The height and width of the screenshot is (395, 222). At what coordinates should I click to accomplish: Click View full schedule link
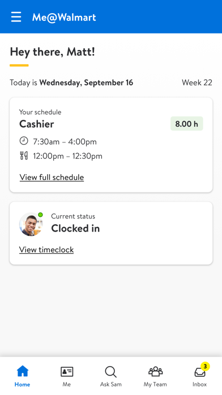coord(52,177)
